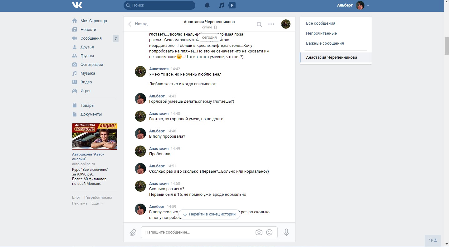The width and height of the screenshot is (449, 247).
Task: Click the document icon beside Документы
Action: point(75,114)
